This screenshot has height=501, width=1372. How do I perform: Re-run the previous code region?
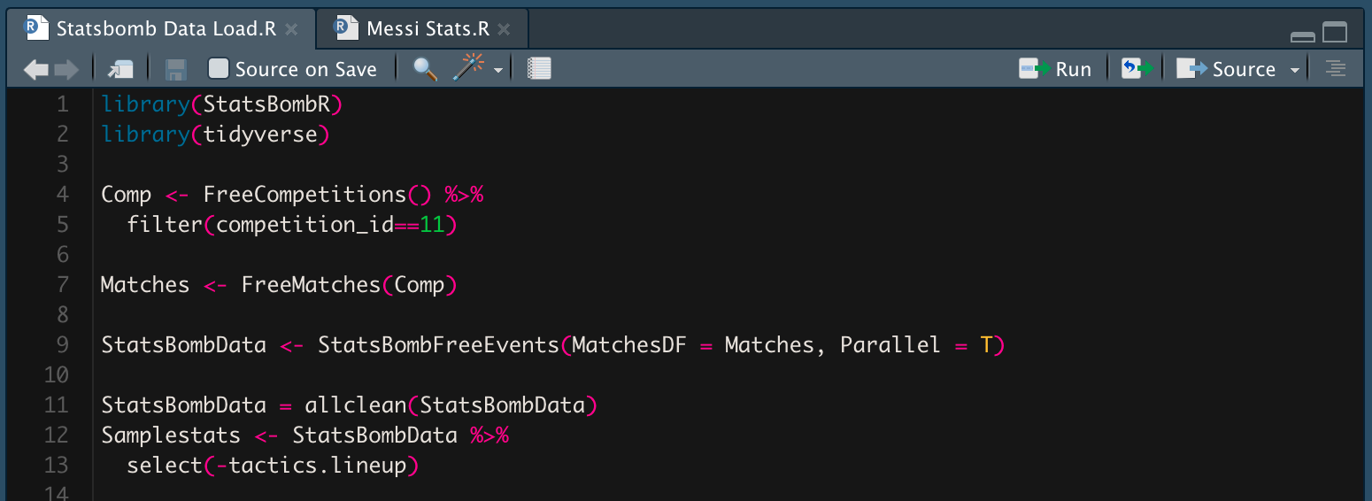[x=1137, y=69]
